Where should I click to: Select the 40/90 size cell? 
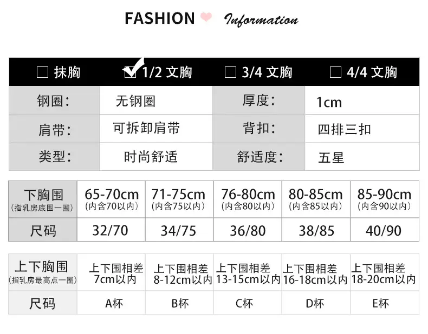pos(385,230)
